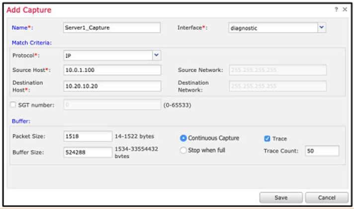Image resolution: width=354 pixels, height=209 pixels.
Task: Uncheck the Trace checkbox
Action: coord(267,138)
